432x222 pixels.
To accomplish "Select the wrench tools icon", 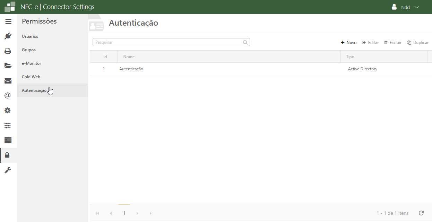I will pos(8,170).
